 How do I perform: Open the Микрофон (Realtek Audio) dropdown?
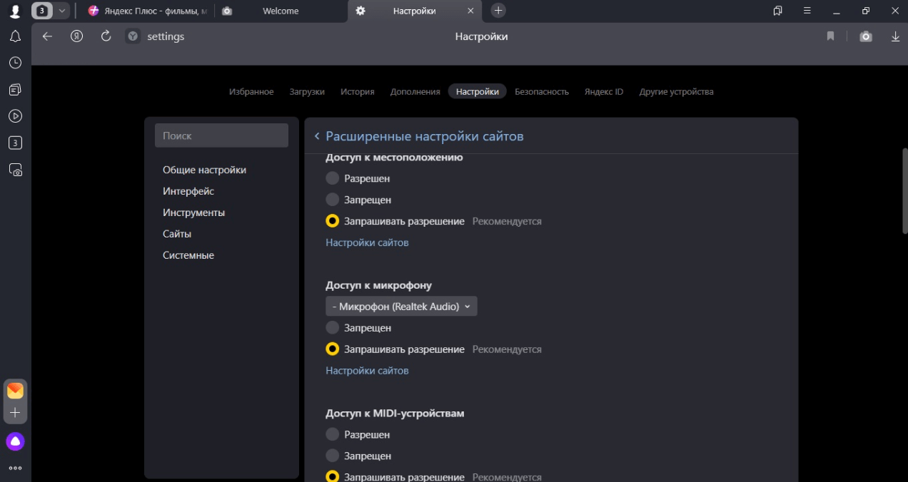(401, 307)
